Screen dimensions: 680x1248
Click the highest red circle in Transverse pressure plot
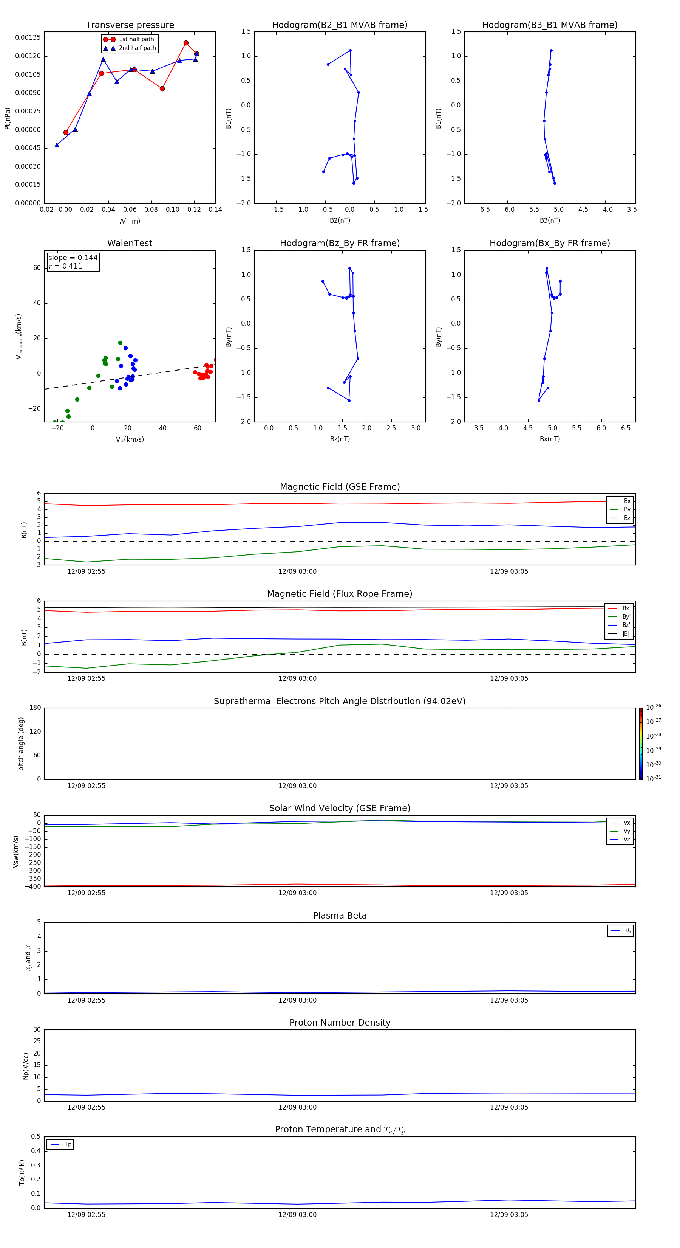click(186, 43)
